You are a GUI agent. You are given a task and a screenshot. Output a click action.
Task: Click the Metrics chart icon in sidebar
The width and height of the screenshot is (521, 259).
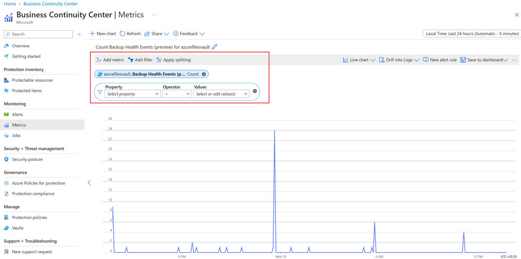pos(6,125)
